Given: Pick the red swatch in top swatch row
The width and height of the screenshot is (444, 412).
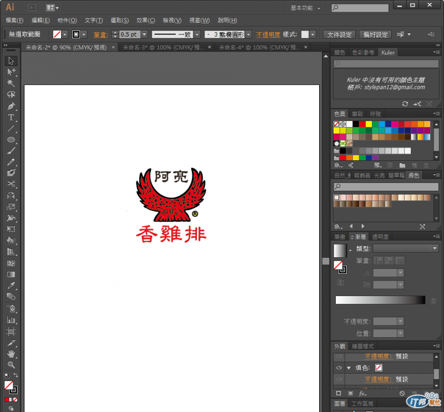Looking at the screenshot, I should 362,124.
